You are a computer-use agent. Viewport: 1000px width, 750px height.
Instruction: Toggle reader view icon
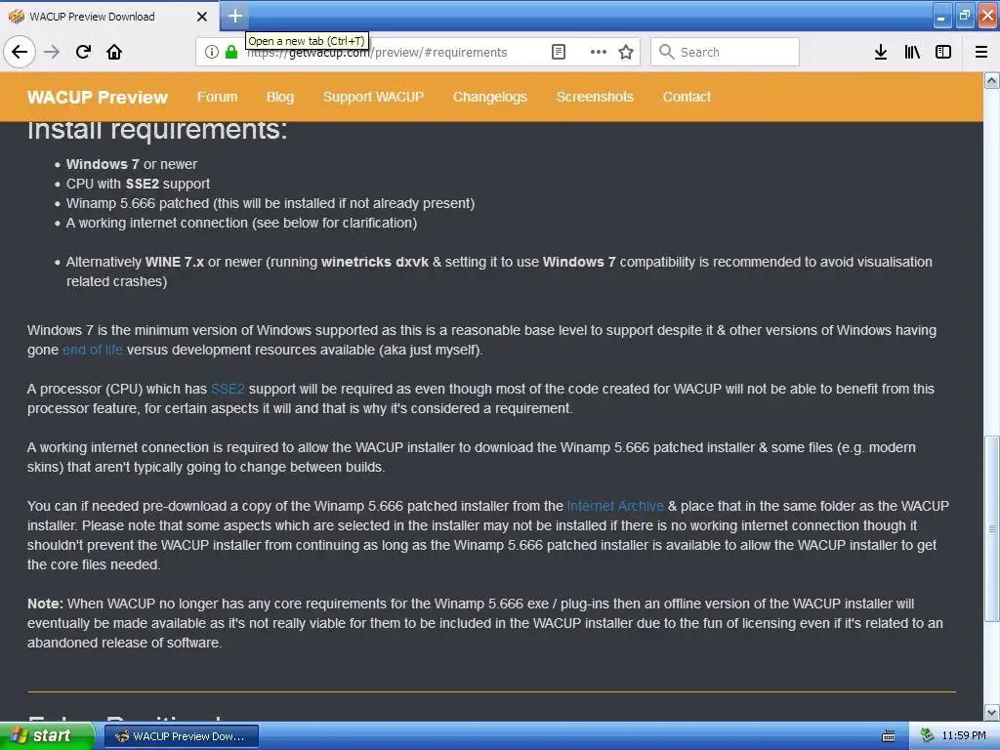pyautogui.click(x=559, y=52)
